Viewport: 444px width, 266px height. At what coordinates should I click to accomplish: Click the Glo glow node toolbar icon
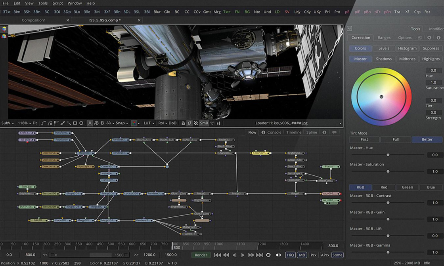coord(168,11)
